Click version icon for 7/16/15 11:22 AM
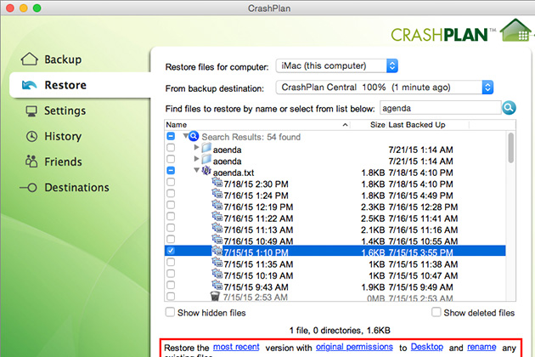535x357 pixels. (x=217, y=217)
